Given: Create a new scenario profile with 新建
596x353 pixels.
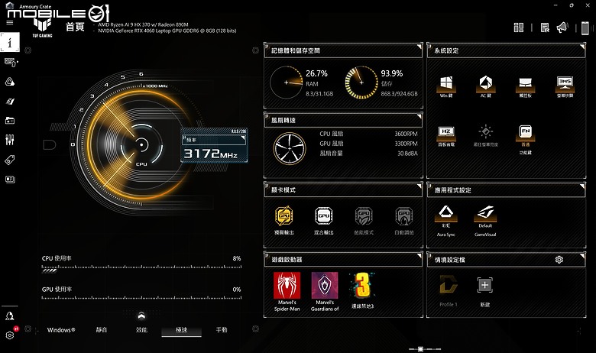Looking at the screenshot, I should [x=485, y=291].
